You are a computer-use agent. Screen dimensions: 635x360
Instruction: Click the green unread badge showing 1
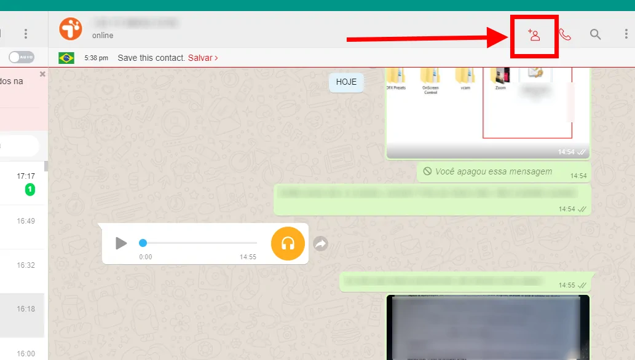point(30,189)
